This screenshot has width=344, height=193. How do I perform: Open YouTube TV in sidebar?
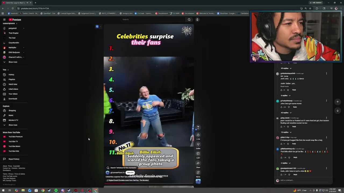click(13, 142)
